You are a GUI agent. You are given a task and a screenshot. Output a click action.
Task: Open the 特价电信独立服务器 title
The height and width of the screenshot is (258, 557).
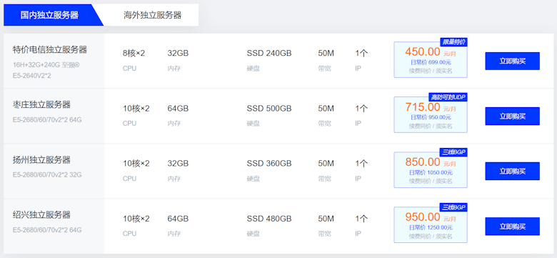(x=50, y=50)
